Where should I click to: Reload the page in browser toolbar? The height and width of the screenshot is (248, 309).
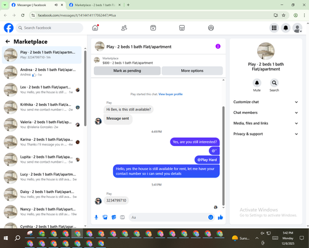pos(23,15)
